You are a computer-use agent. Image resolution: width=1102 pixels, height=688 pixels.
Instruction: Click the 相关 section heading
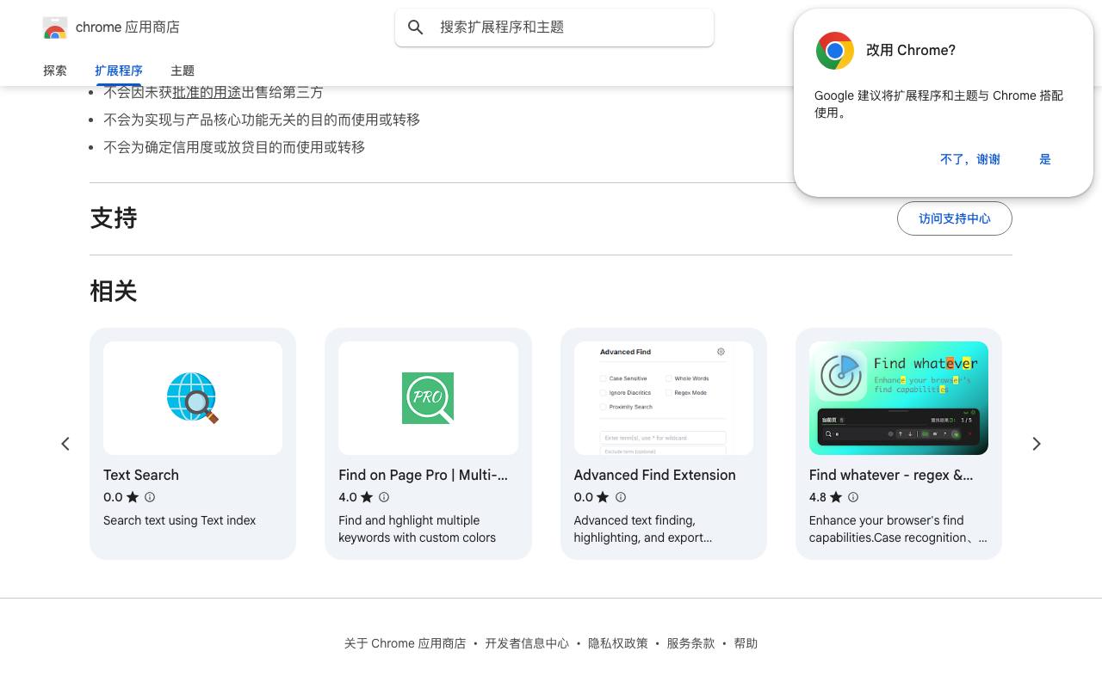(114, 292)
